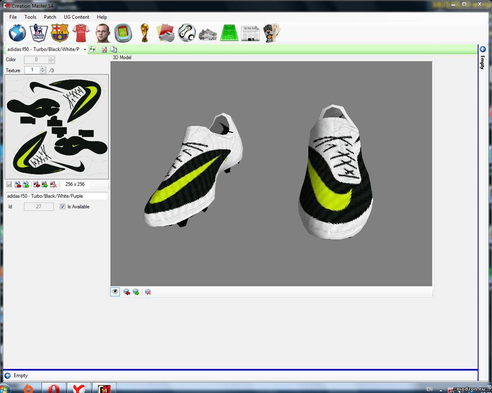The image size is (492, 393).
Task: Click the Yandex browser taskbar icon
Action: click(79, 388)
